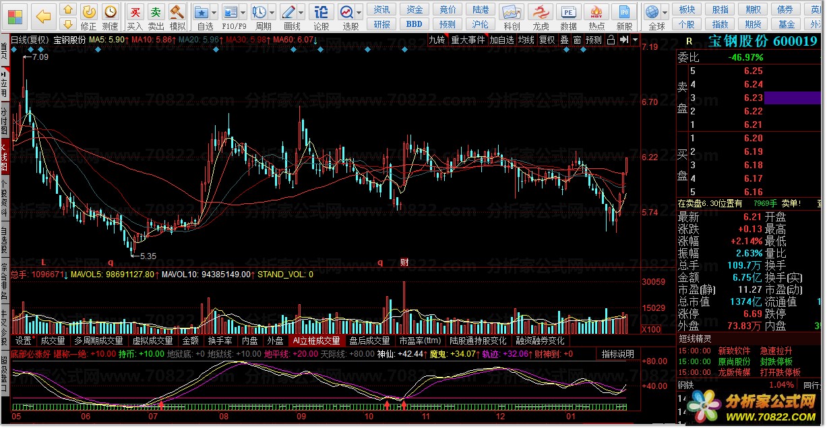Expand F10/F9 dropdown arrow
The height and width of the screenshot is (428, 827).
pyautogui.click(x=244, y=13)
